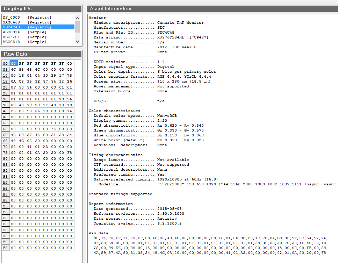This screenshot has width=338, height=263.
Task: Click row offset label 10 in Raw Data
Action: click(x=5, y=75)
